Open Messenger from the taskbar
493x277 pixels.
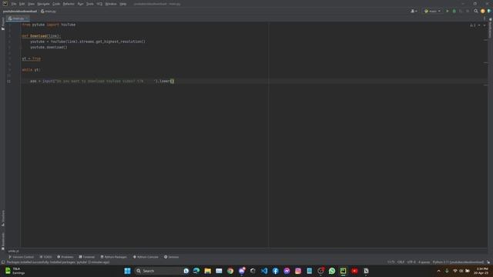[287, 271]
